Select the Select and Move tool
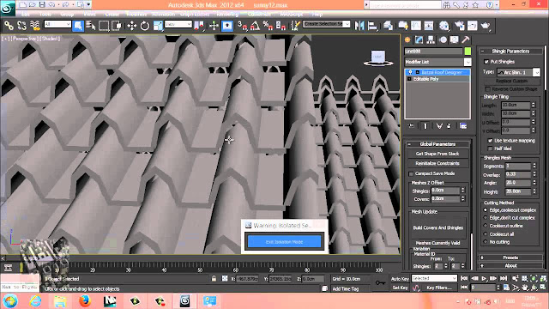Viewport: 549px width, 309px height. coord(131,26)
